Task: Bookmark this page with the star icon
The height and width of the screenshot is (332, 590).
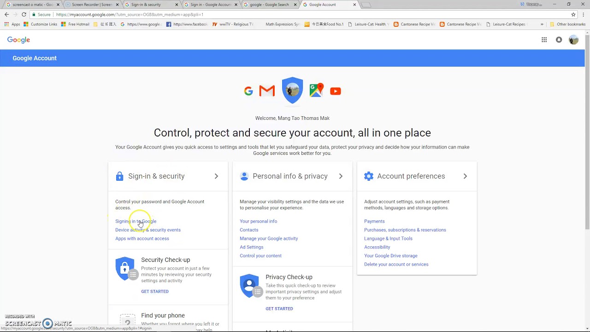Action: coord(573,14)
